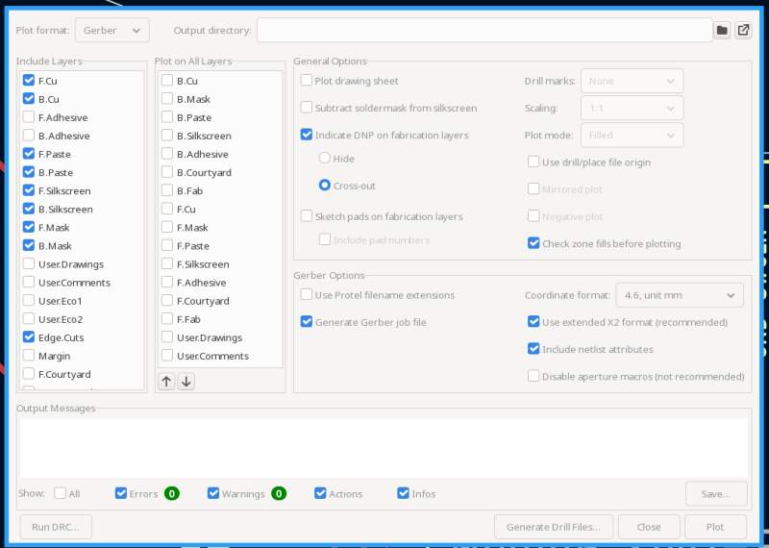The image size is (769, 548).
Task: Uncheck B.Paste in Include Layers
Action: coord(29,172)
